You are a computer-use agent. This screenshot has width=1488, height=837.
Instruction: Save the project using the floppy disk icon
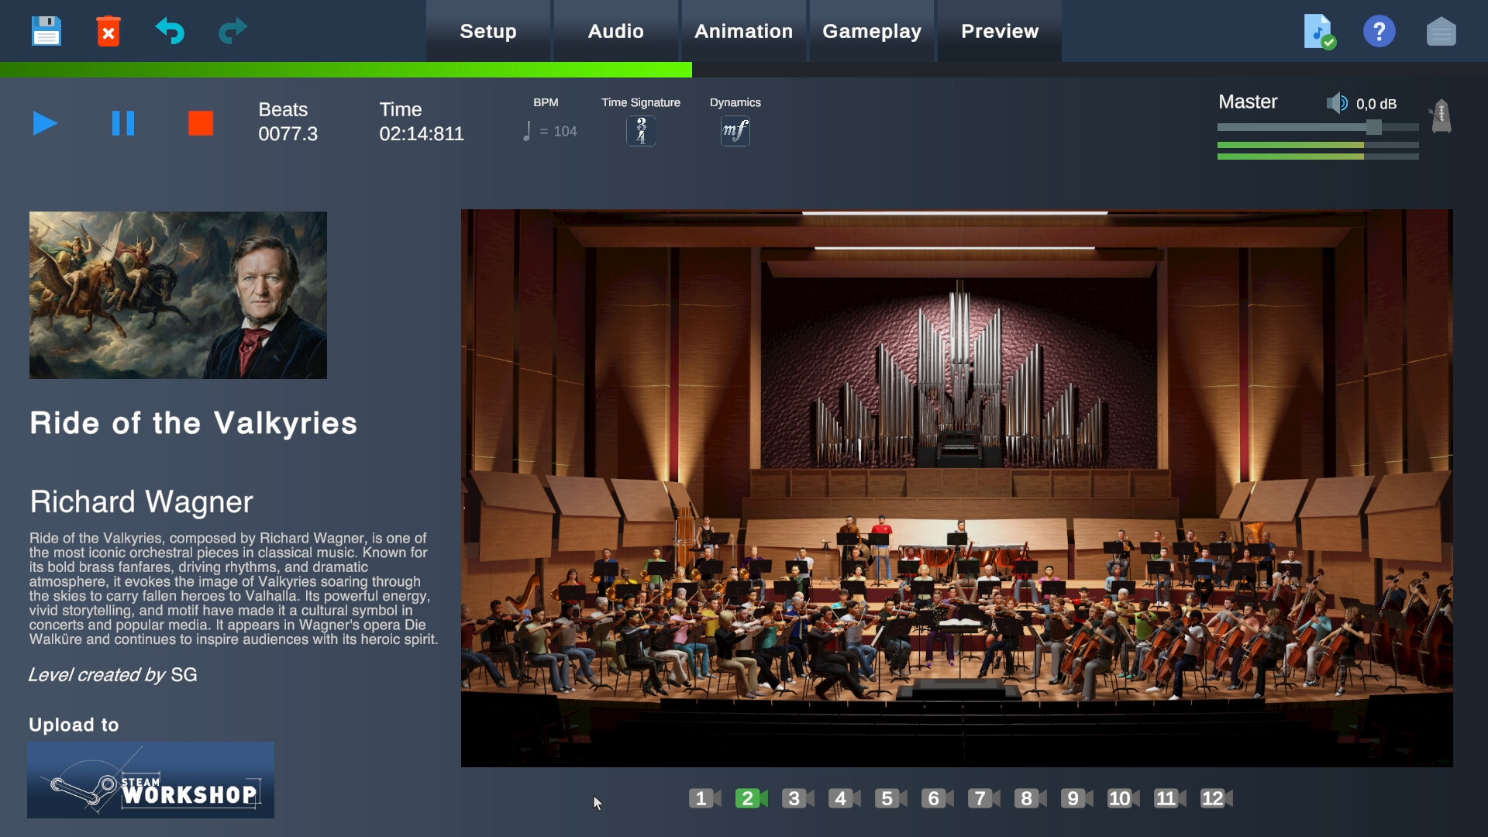(x=46, y=31)
